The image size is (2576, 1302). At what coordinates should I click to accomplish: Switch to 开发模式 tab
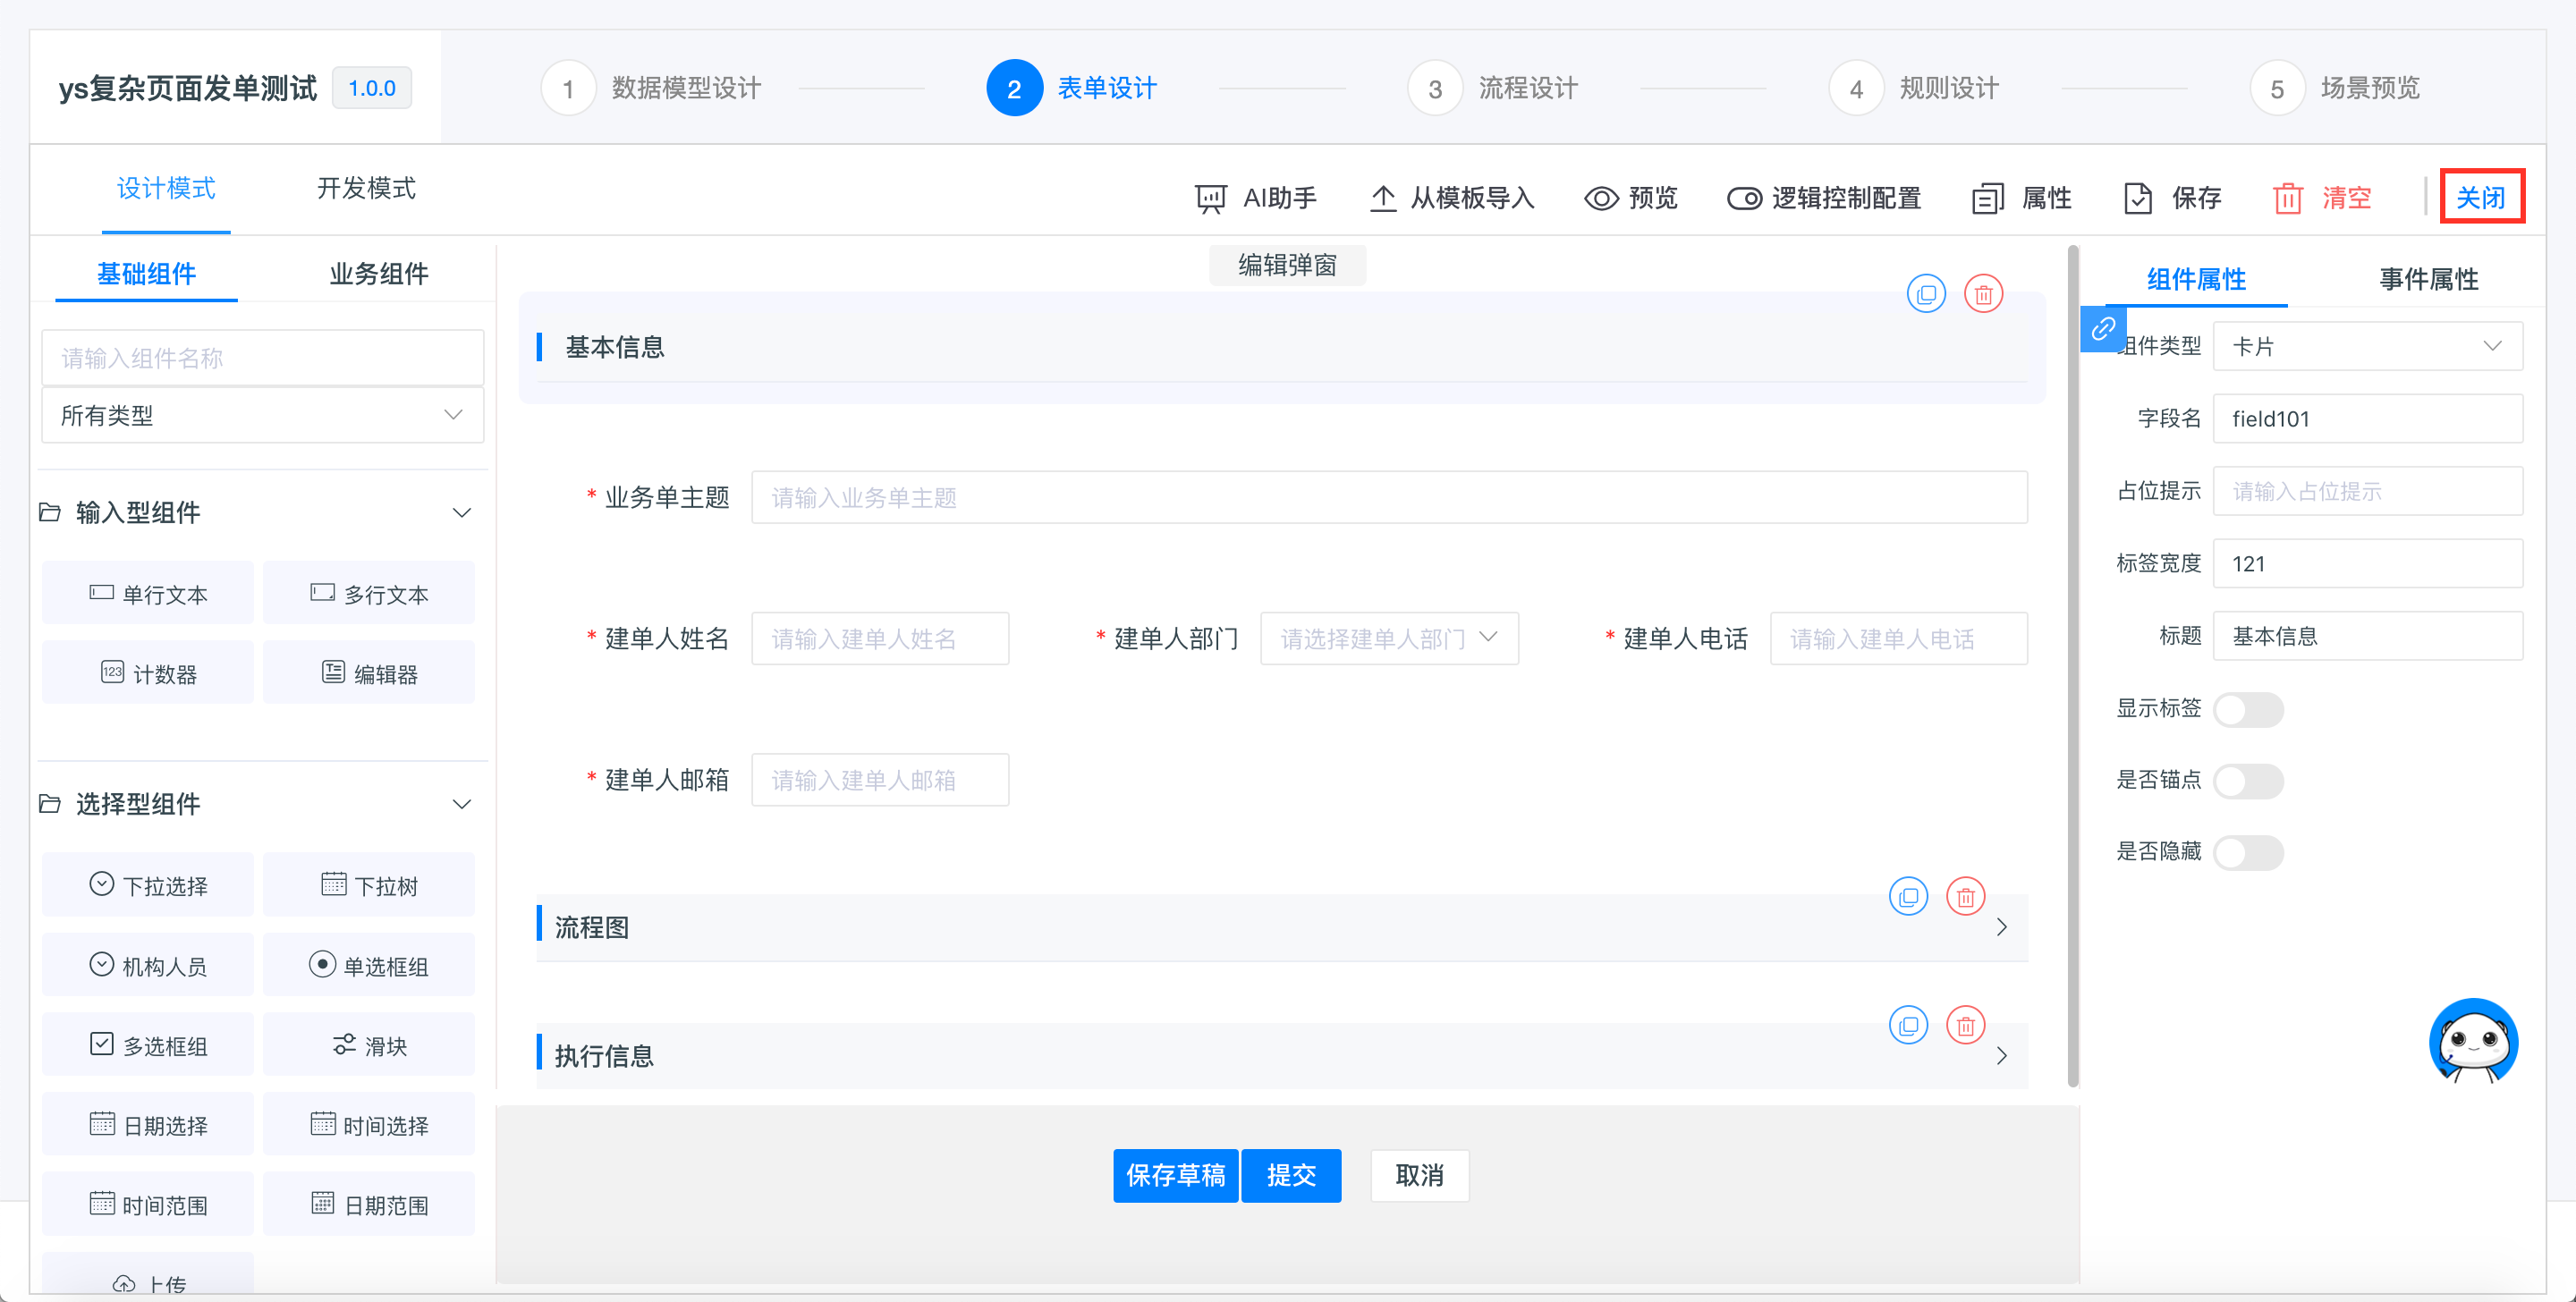coord(366,188)
